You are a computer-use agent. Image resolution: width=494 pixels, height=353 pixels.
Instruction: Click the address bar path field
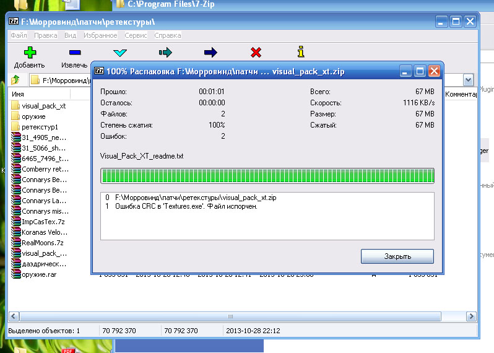[60, 80]
